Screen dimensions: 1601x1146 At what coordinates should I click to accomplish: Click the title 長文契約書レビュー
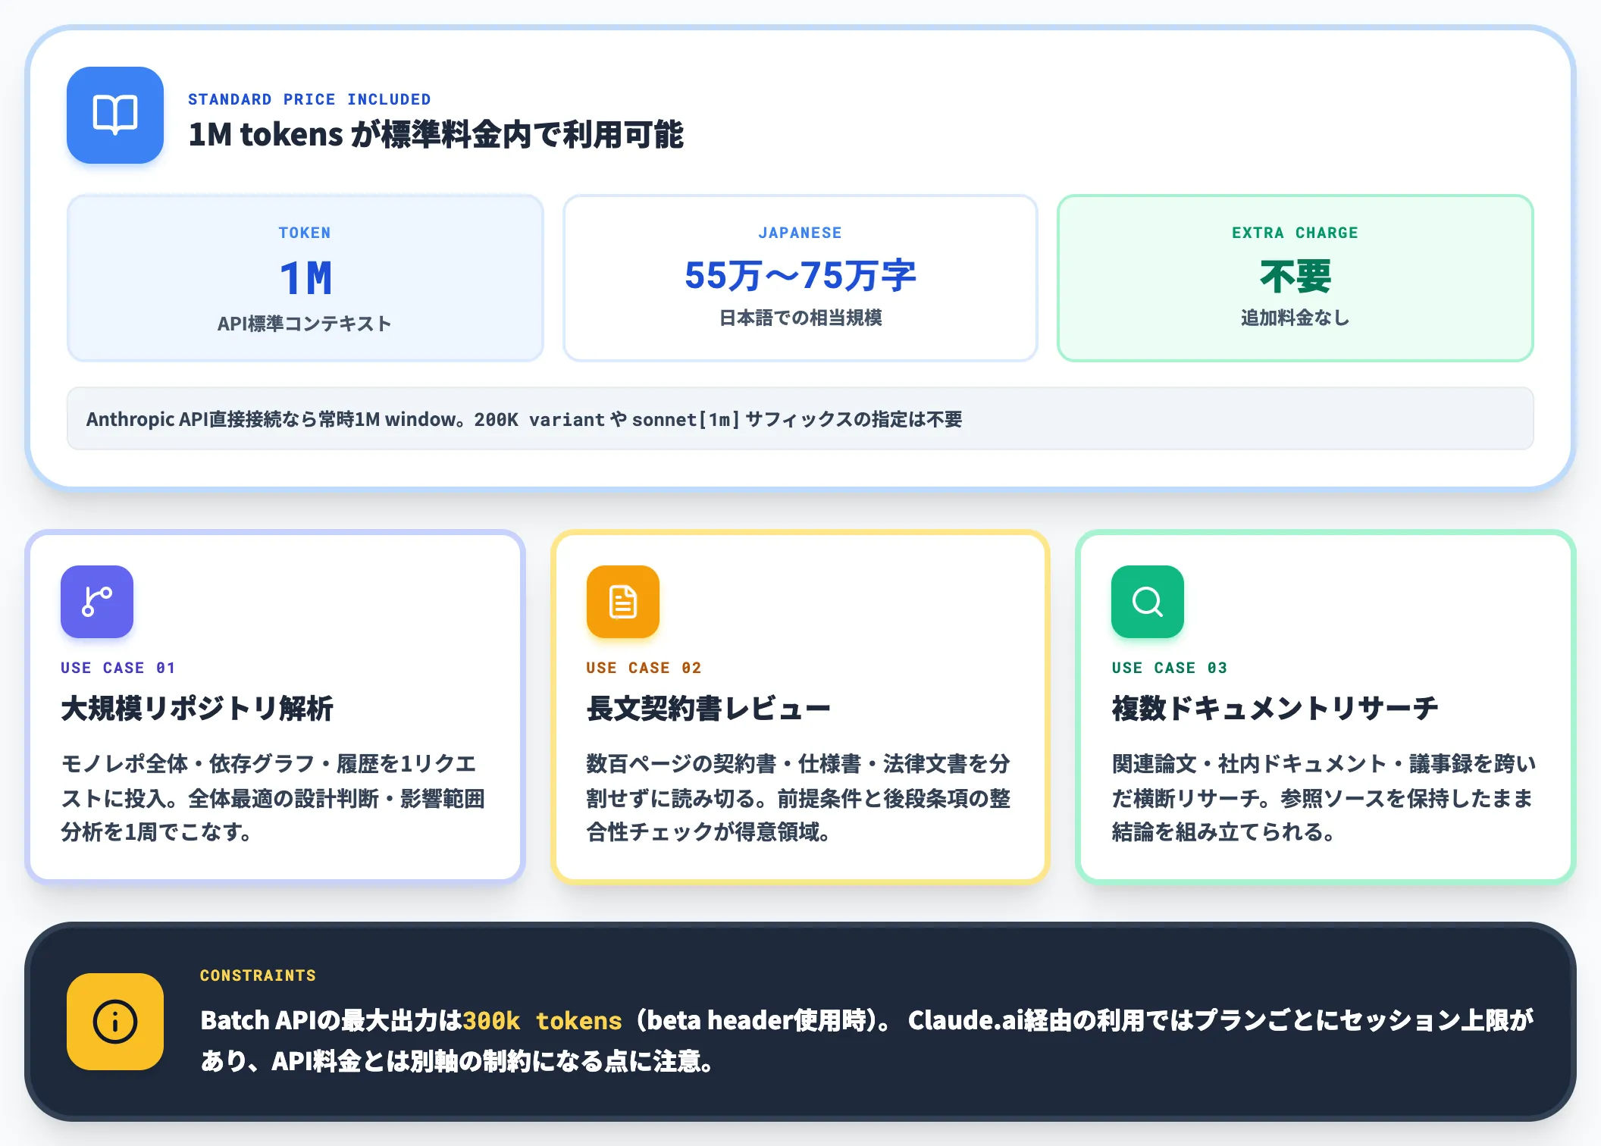(x=708, y=709)
